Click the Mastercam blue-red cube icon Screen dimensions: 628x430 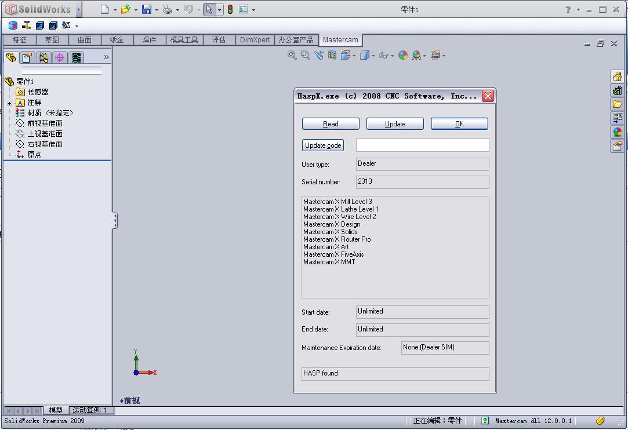pyautogui.click(x=13, y=25)
